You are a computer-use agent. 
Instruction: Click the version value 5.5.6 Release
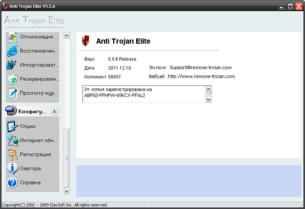point(122,59)
